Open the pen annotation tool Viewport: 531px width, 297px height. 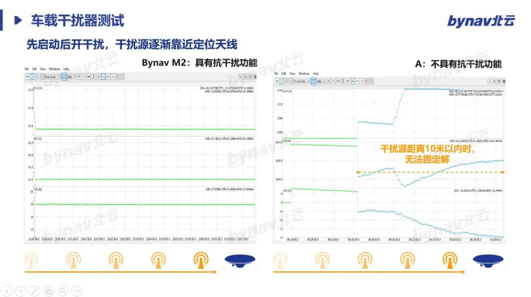click(x=35, y=291)
